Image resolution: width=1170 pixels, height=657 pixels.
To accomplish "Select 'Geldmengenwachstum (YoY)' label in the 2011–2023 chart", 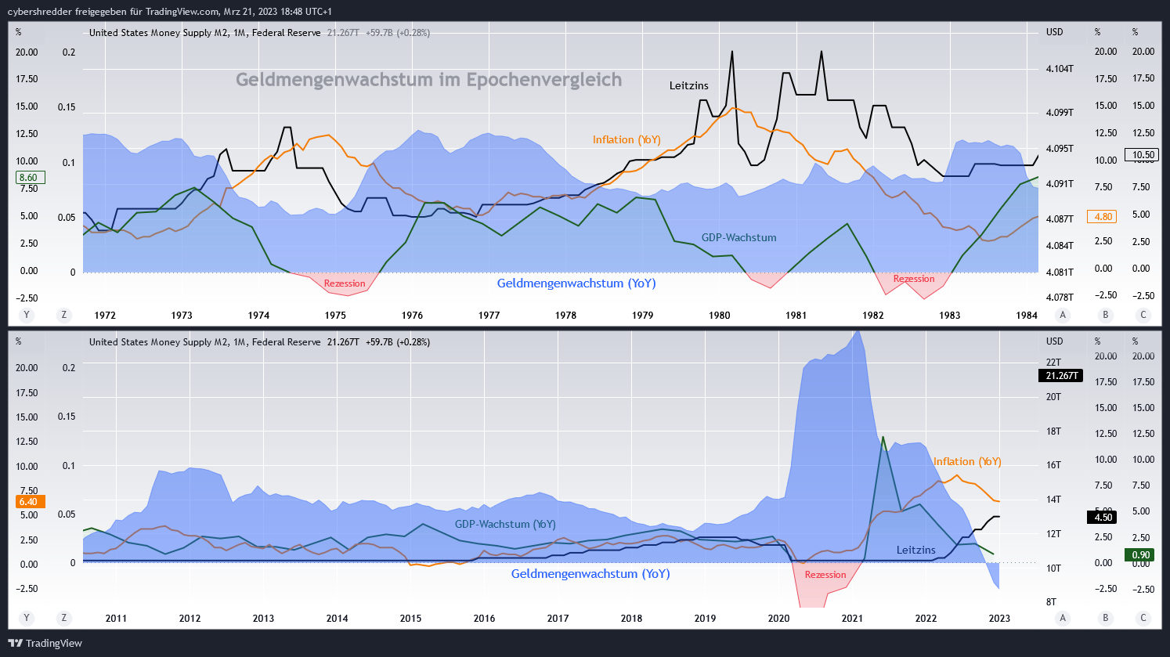I will [590, 573].
